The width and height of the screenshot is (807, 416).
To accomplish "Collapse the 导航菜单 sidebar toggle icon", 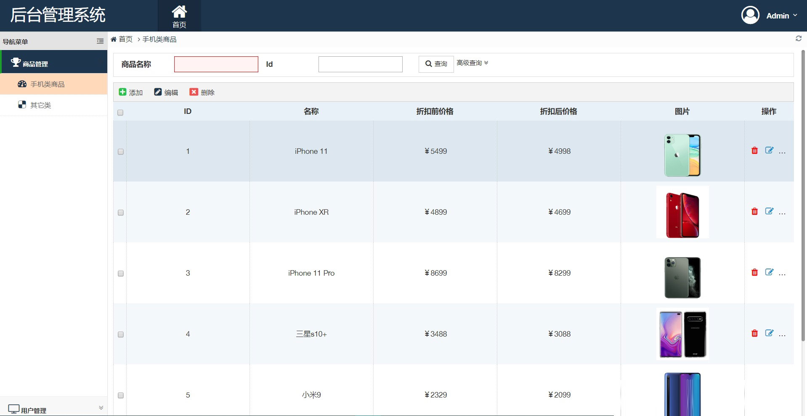I will tap(100, 41).
